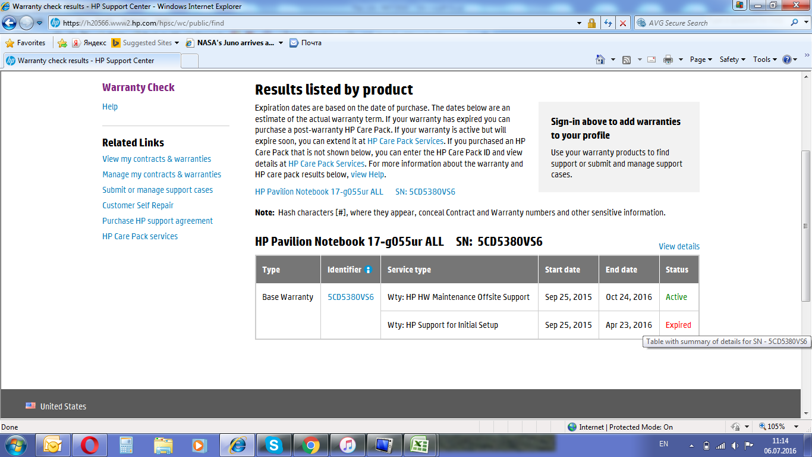Open Submit or manage support cases
The width and height of the screenshot is (812, 457).
click(158, 190)
